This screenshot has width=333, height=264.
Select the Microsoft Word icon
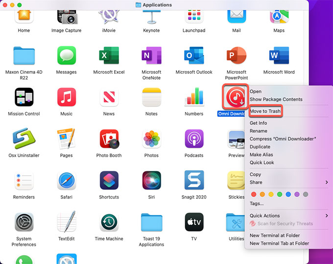(x=279, y=56)
